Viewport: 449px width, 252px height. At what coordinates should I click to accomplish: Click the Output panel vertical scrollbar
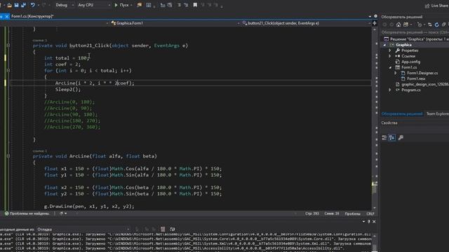tap(374, 243)
